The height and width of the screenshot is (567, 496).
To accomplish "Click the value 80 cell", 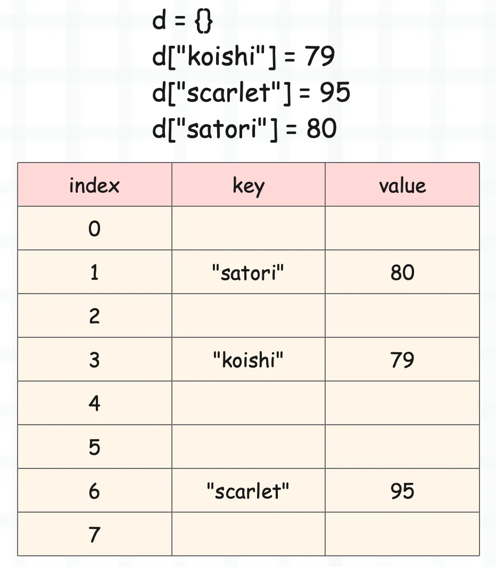I will pos(402,272).
